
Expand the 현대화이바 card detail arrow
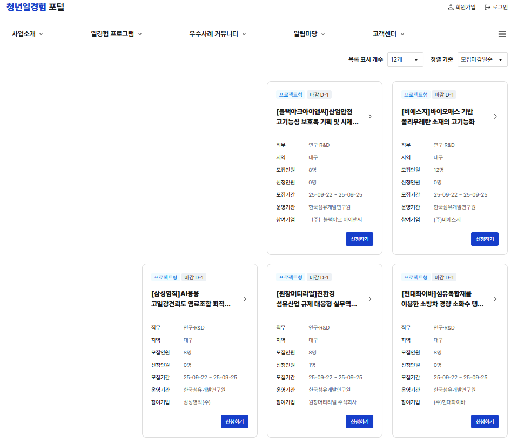(x=495, y=299)
